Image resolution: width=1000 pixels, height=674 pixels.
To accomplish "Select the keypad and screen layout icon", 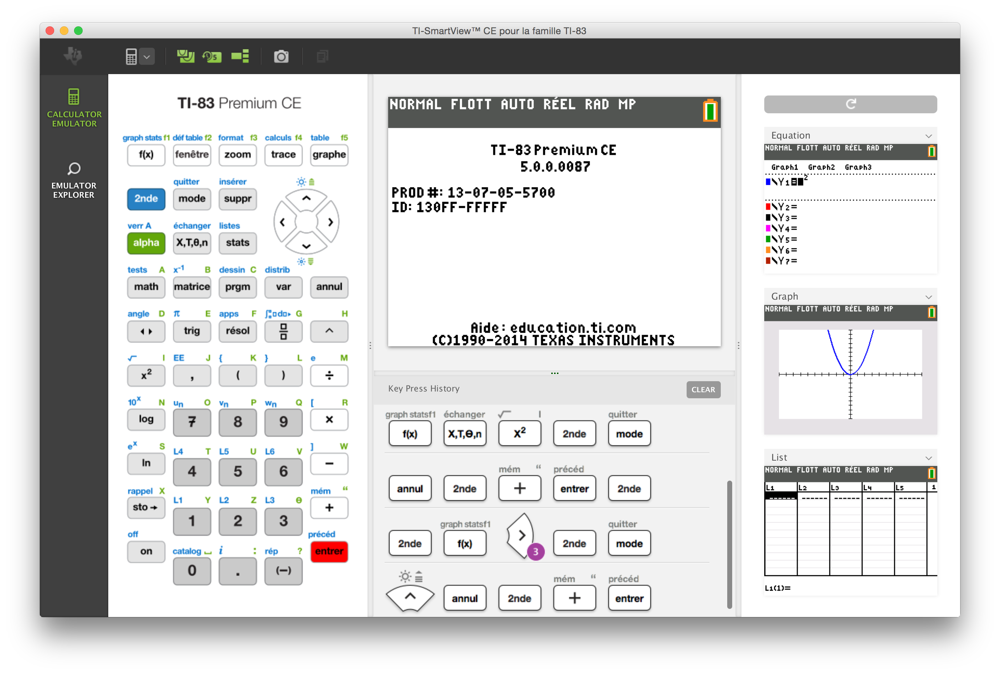I will point(186,56).
